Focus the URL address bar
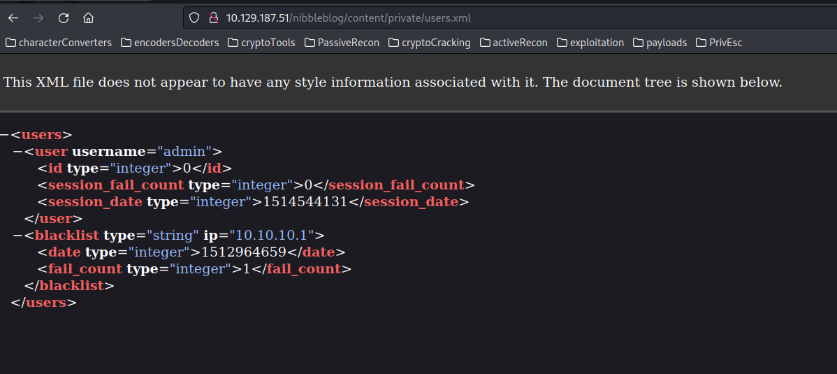The width and height of the screenshot is (837, 374). click(x=512, y=18)
